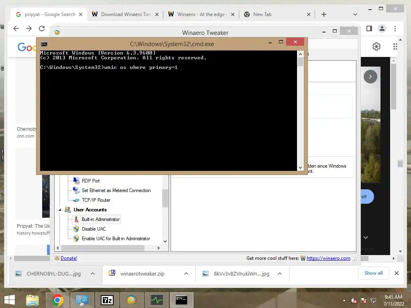Click the Winaero Tweaker title bar icon
411x308 pixels.
coord(57,32)
